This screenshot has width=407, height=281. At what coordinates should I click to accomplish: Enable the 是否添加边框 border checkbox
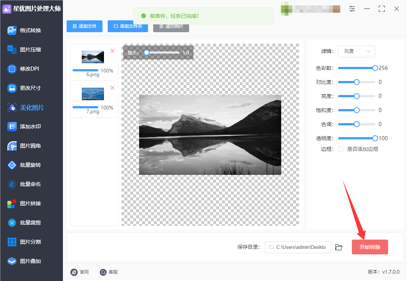[x=341, y=149]
